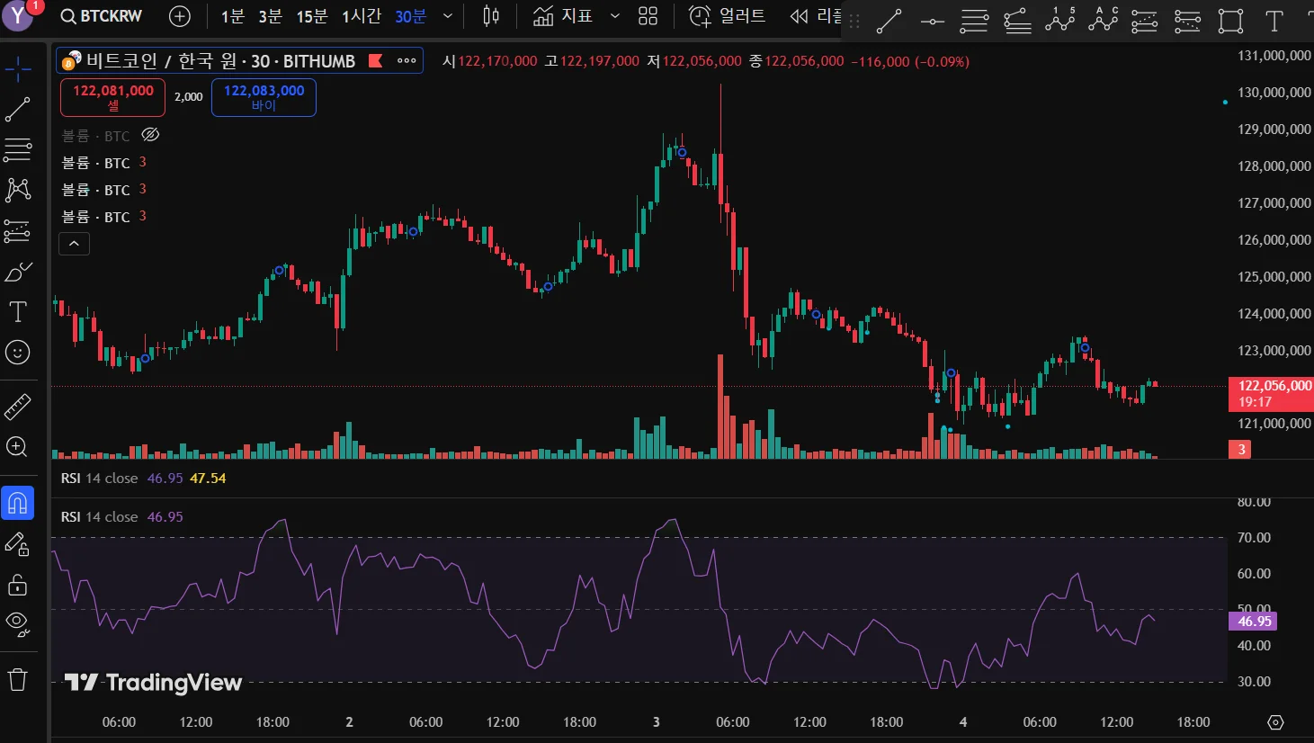This screenshot has height=743, width=1314.
Task: Pick ABC correction wave tool in floating toolbar
Action: [x=1104, y=21]
